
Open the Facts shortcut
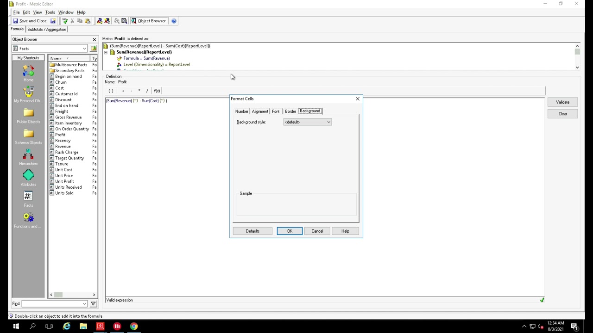pyautogui.click(x=28, y=199)
